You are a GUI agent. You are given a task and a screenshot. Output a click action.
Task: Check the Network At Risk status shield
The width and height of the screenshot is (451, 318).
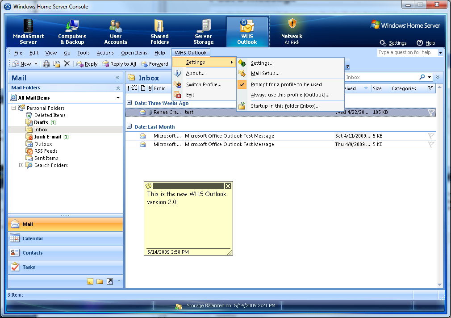click(x=292, y=32)
